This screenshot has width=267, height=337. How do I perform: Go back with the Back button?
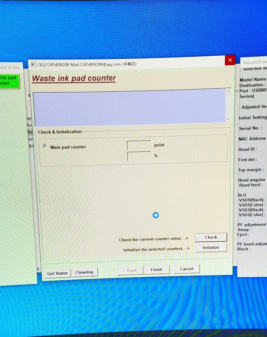pos(130,270)
